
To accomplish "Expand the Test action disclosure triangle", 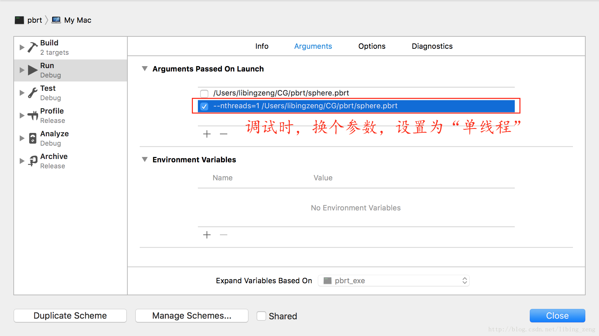I will 22,93.
